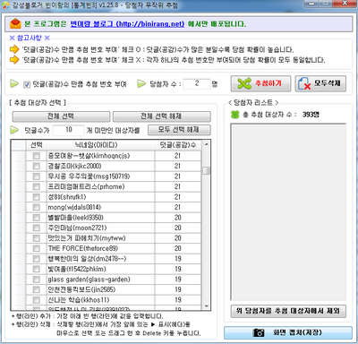Select the nickname cell 맛있는거 파헤치기(mytww)
358x344 pixels.
click(101, 238)
